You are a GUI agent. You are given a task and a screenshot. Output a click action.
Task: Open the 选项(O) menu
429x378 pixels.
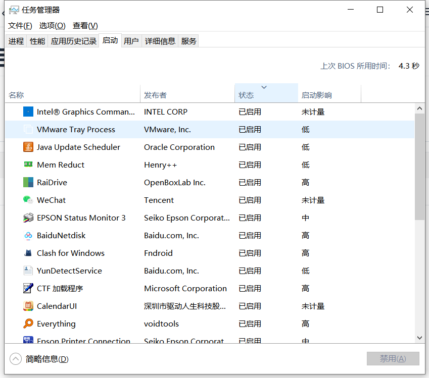[52, 26]
